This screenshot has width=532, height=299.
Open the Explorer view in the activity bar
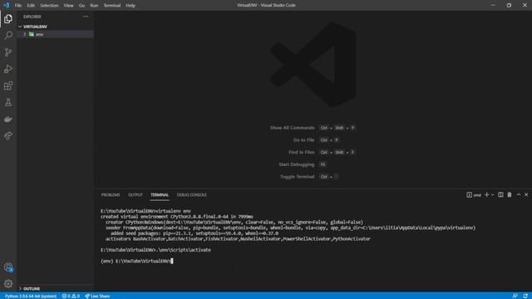8,18
